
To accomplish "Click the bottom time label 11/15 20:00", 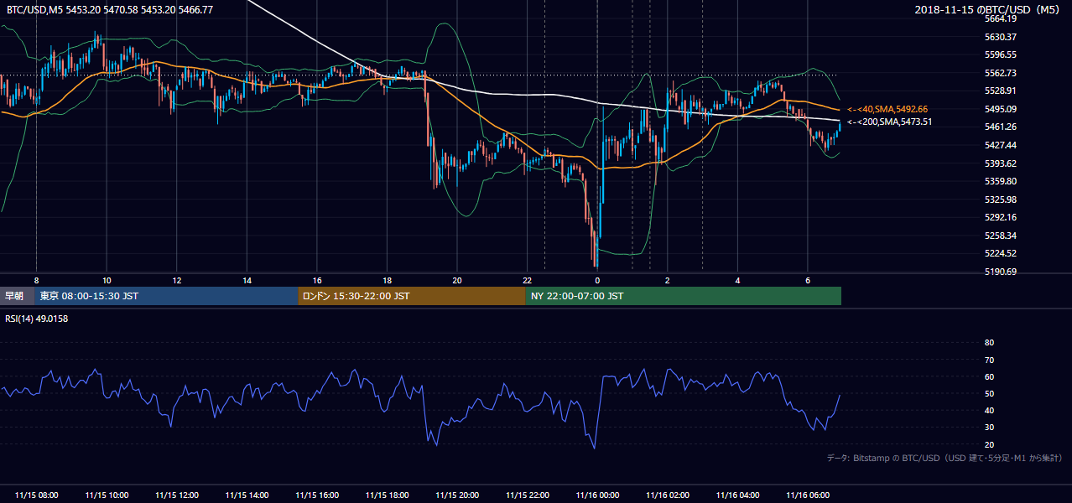I will point(457,495).
